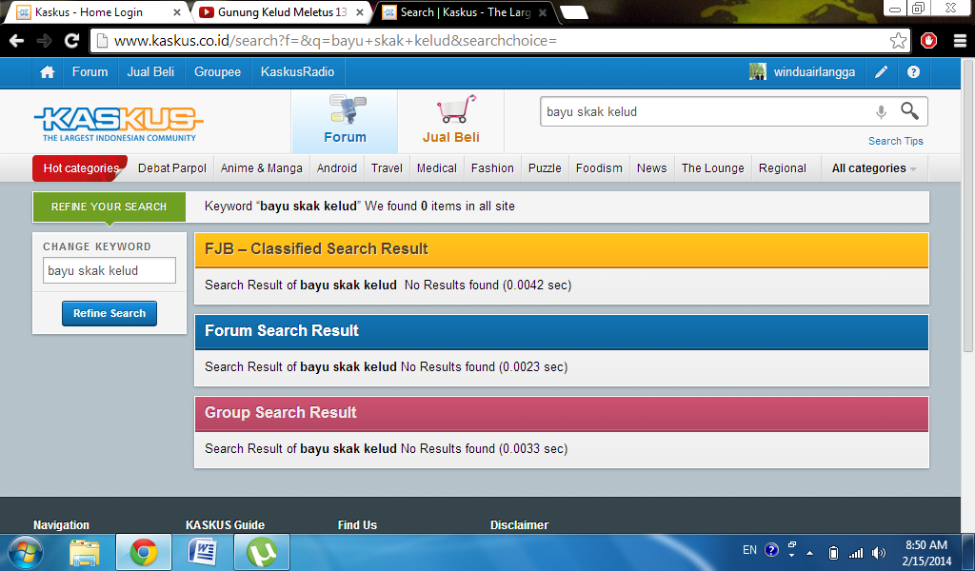
Task: Open the Chrome menu hamburger icon
Action: point(960,41)
